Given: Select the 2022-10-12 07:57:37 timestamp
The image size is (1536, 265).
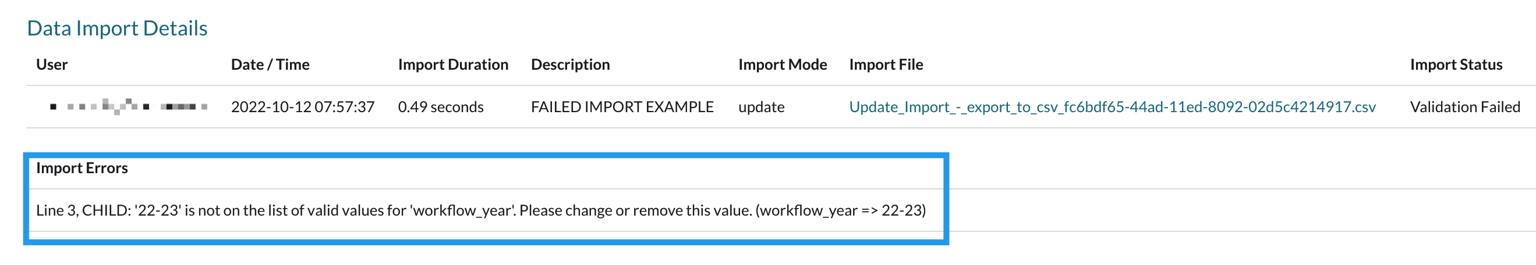Looking at the screenshot, I should click(302, 107).
